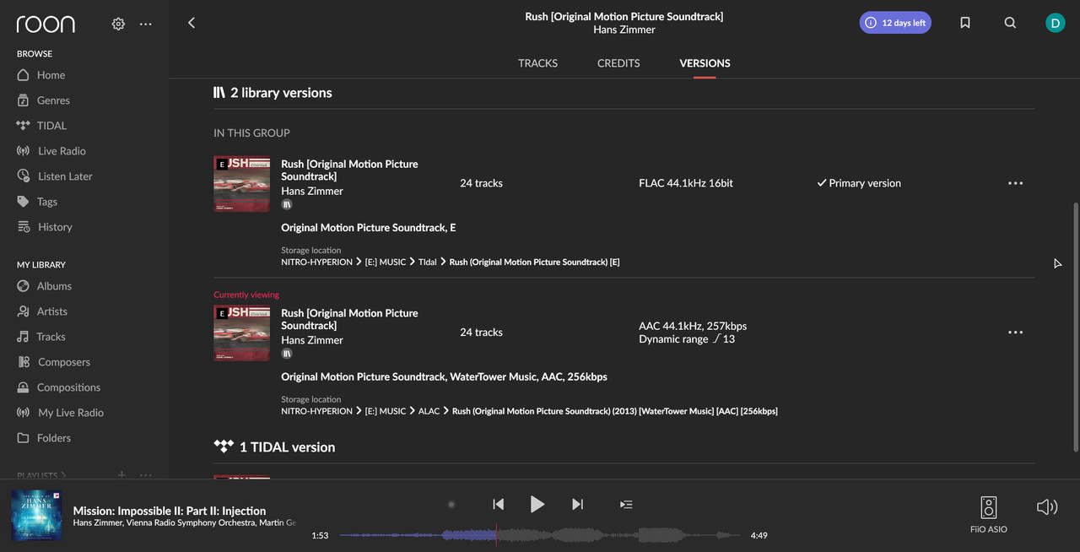Click the ALAC folder in storage path

pos(429,411)
